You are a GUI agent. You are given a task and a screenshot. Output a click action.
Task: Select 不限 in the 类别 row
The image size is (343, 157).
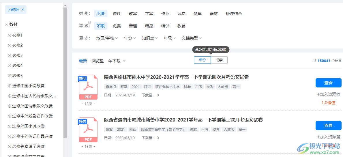tap(101, 14)
